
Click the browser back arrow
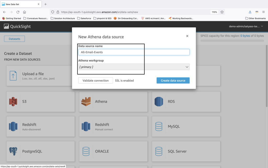[4, 12]
